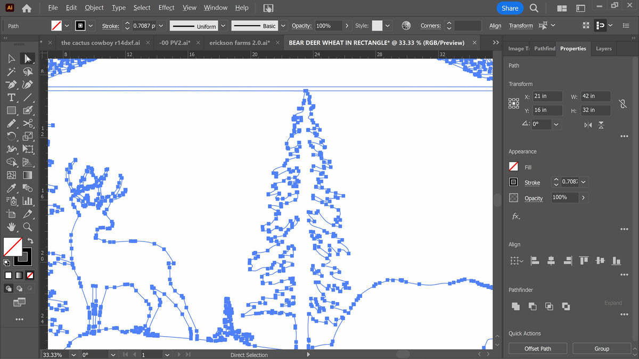Select the Line Segment tool
This screenshot has width=639, height=359.
click(x=28, y=97)
